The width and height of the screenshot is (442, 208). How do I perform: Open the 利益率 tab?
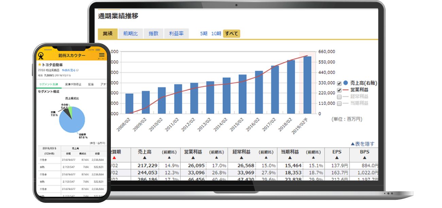pos(176,34)
